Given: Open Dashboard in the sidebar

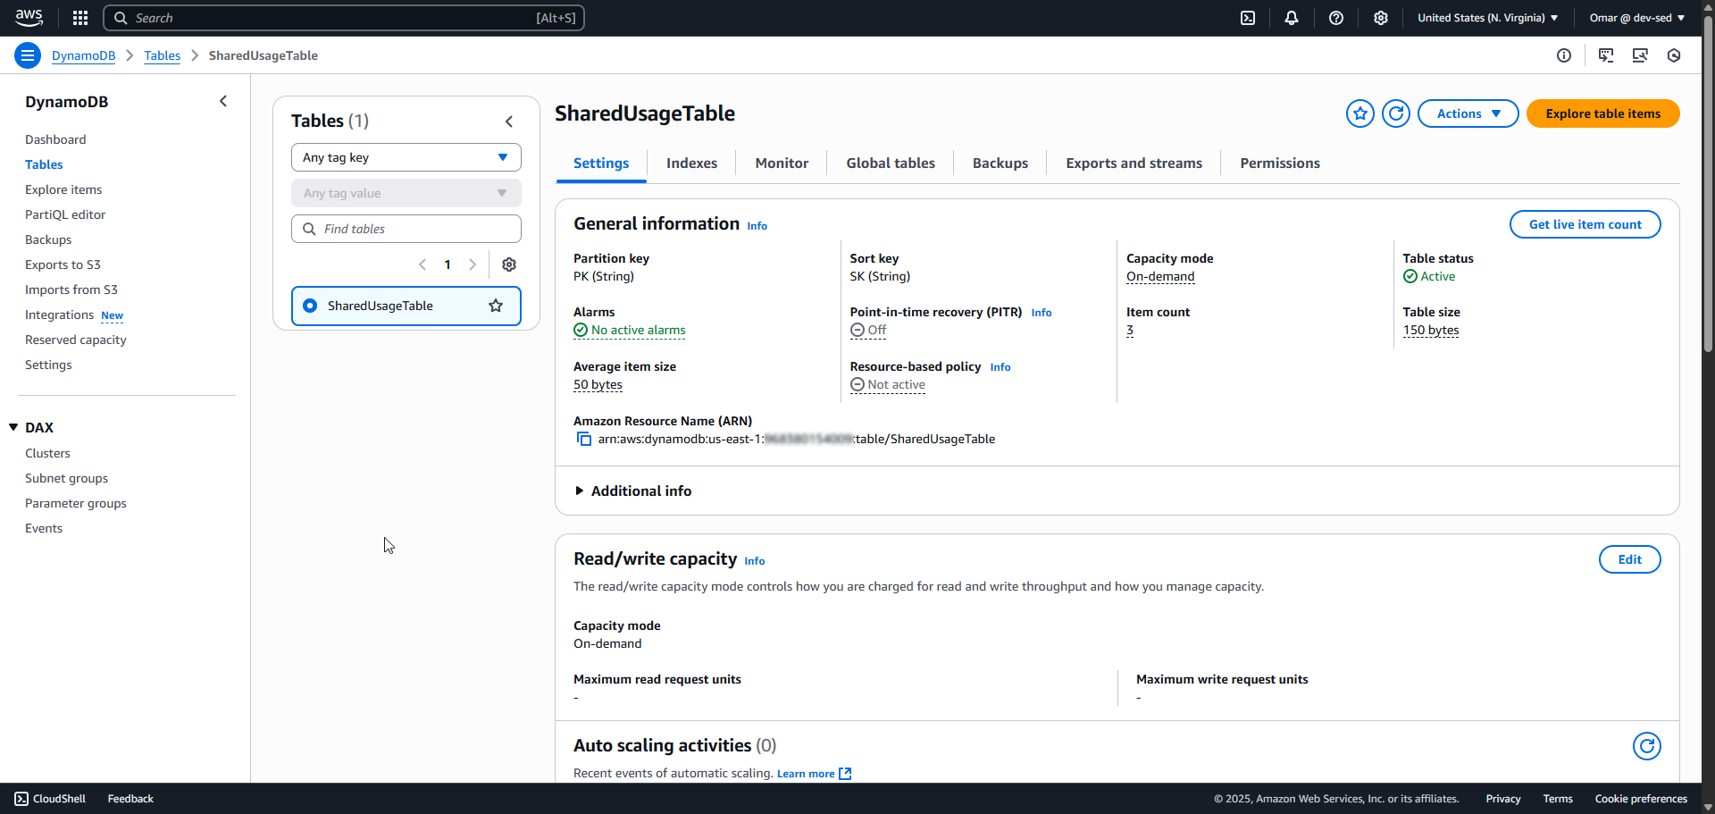Looking at the screenshot, I should pyautogui.click(x=55, y=139).
